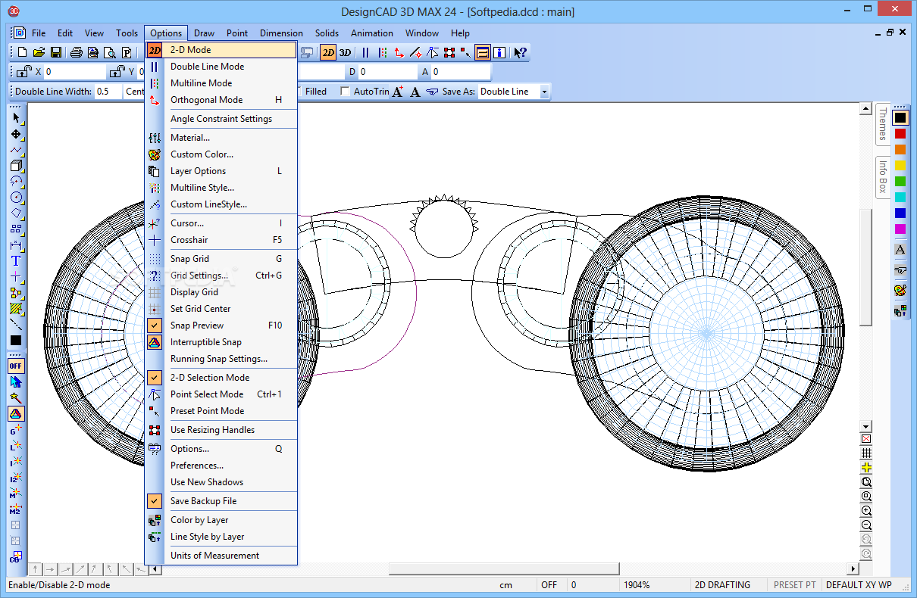Click the Open file folder icon
This screenshot has height=598, width=917.
click(39, 52)
